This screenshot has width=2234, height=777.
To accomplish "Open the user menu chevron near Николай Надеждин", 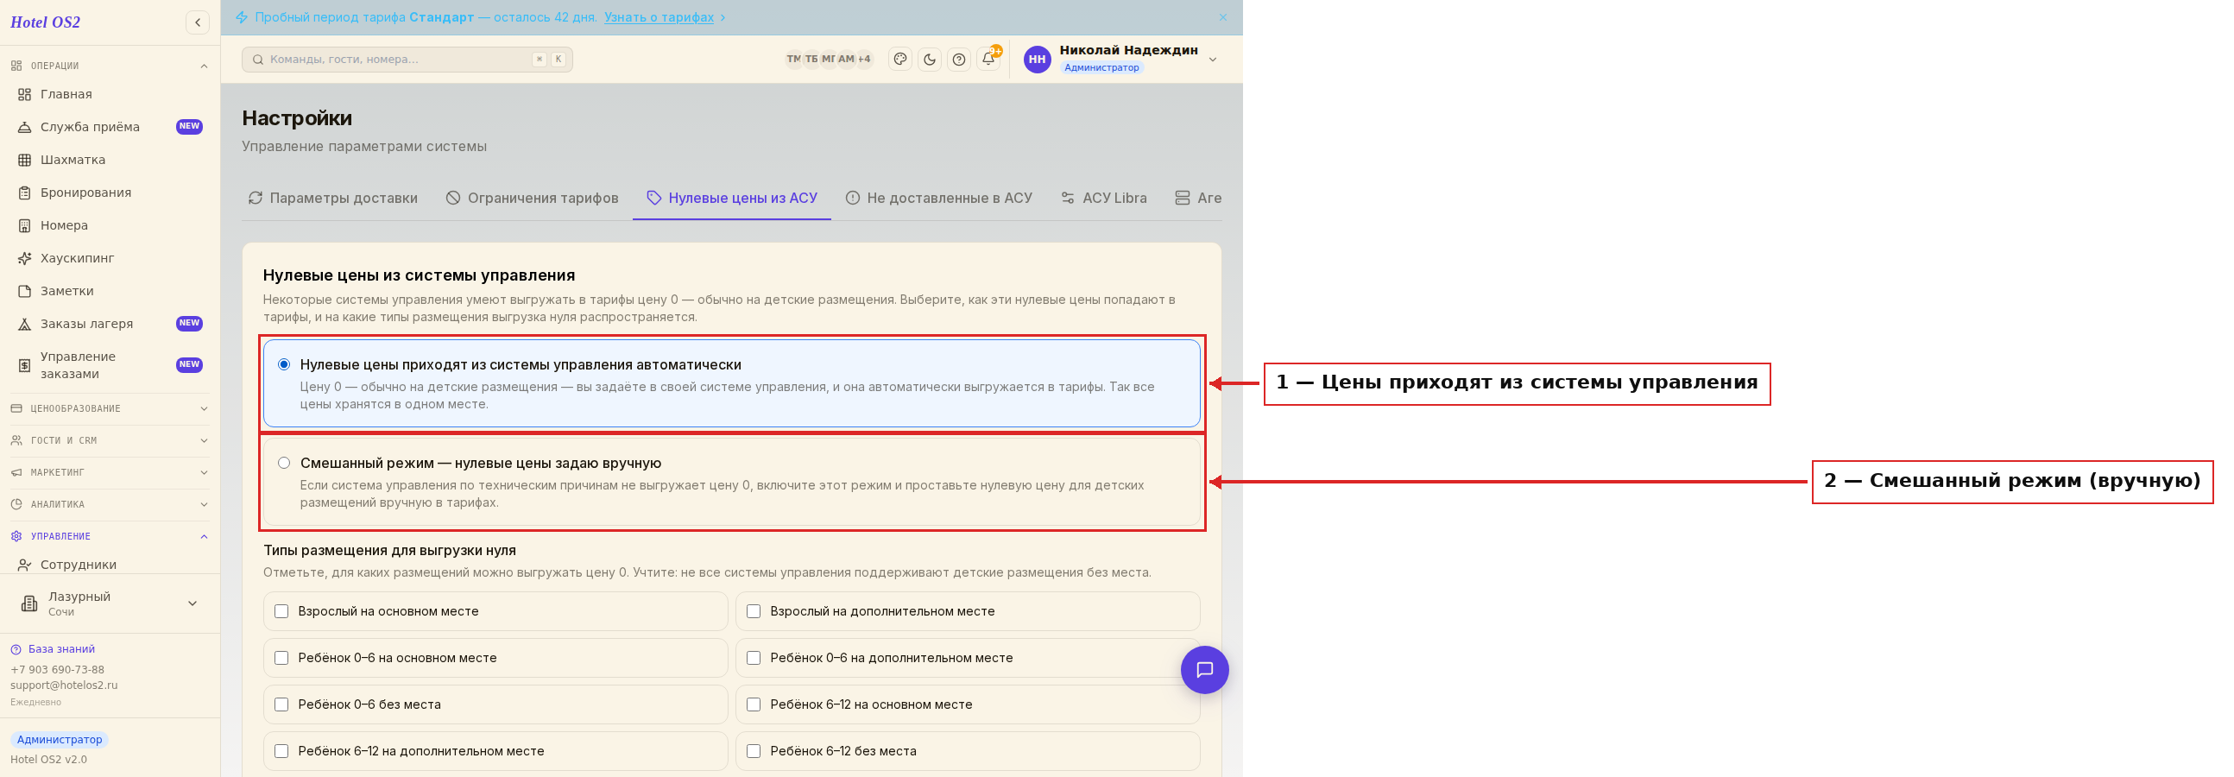I will coord(1213,60).
